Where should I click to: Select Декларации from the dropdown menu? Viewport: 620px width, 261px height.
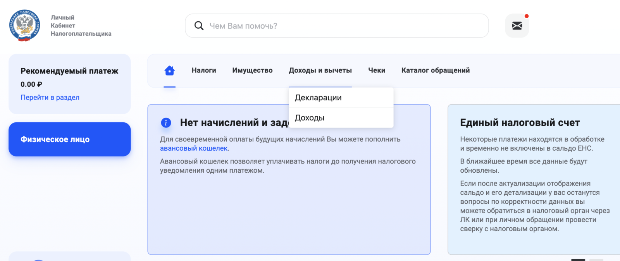tap(341, 98)
